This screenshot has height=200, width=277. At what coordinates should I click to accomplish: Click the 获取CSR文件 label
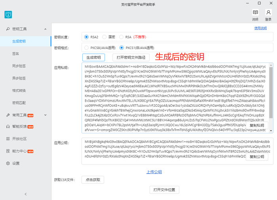click(65, 180)
